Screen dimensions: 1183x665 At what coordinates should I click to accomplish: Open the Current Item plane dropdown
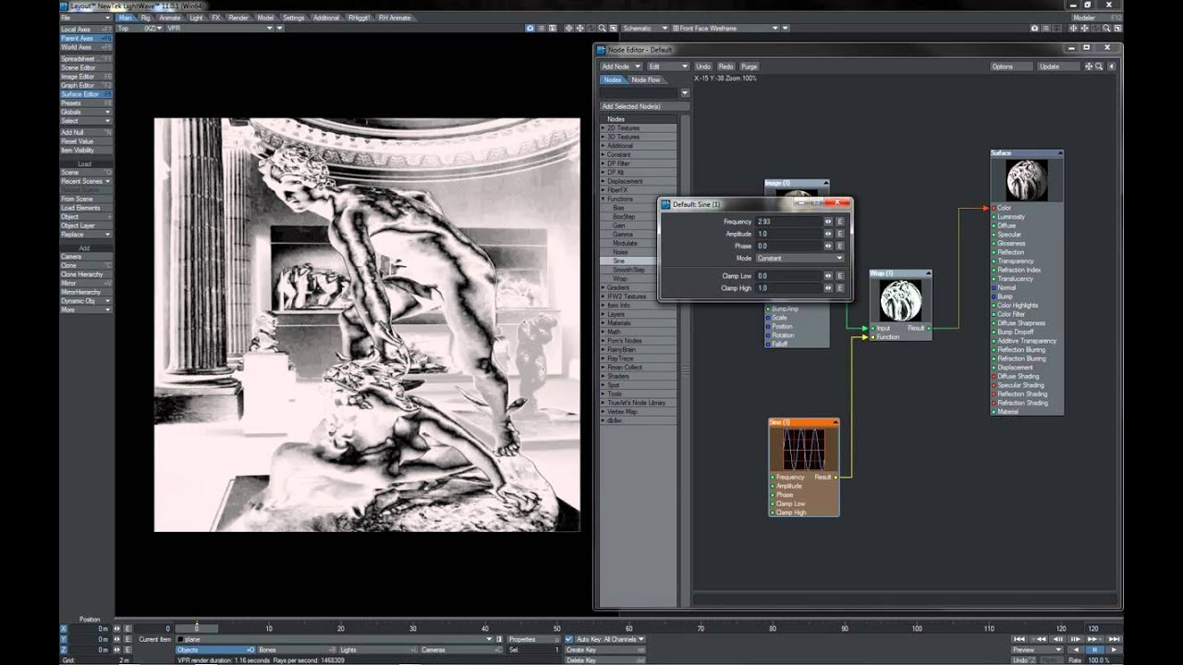pyautogui.click(x=334, y=639)
